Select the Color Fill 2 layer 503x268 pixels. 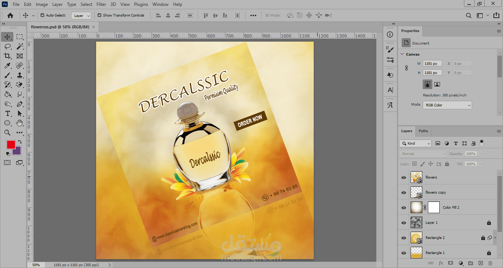click(451, 208)
